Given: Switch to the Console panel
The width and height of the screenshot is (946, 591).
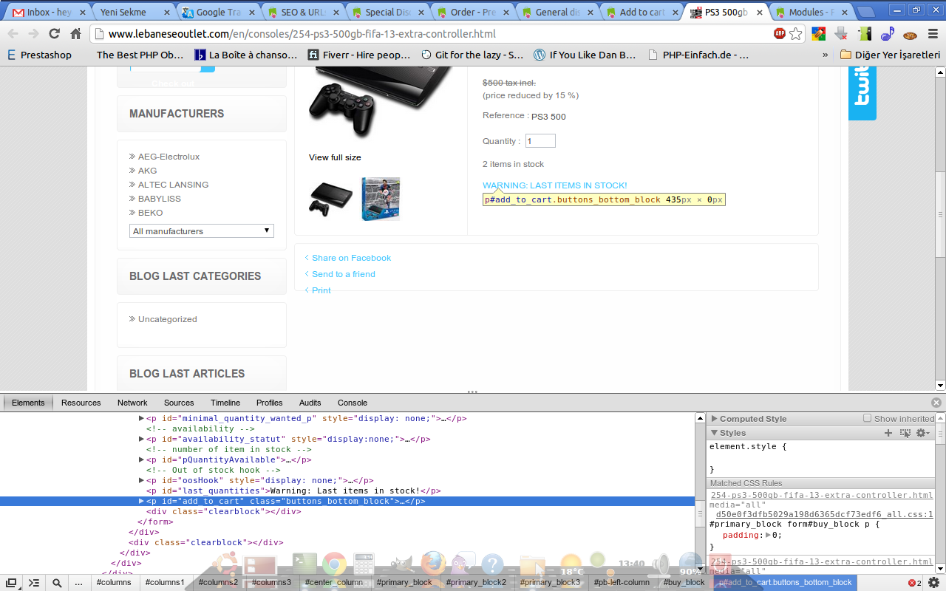Looking at the screenshot, I should pos(353,403).
